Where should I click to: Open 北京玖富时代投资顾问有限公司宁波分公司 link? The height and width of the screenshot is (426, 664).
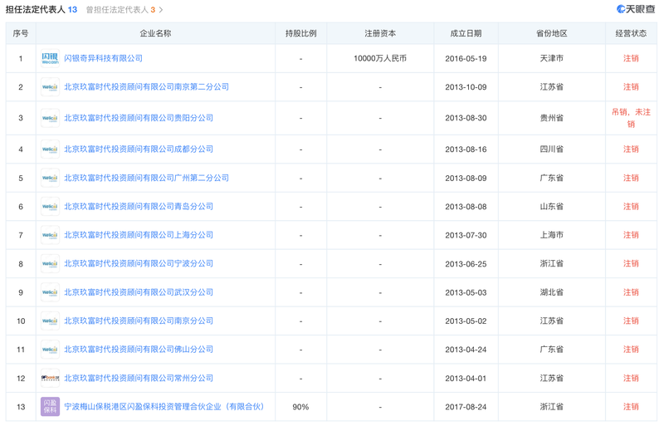(139, 263)
